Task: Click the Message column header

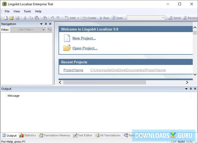Action: pos(98,96)
